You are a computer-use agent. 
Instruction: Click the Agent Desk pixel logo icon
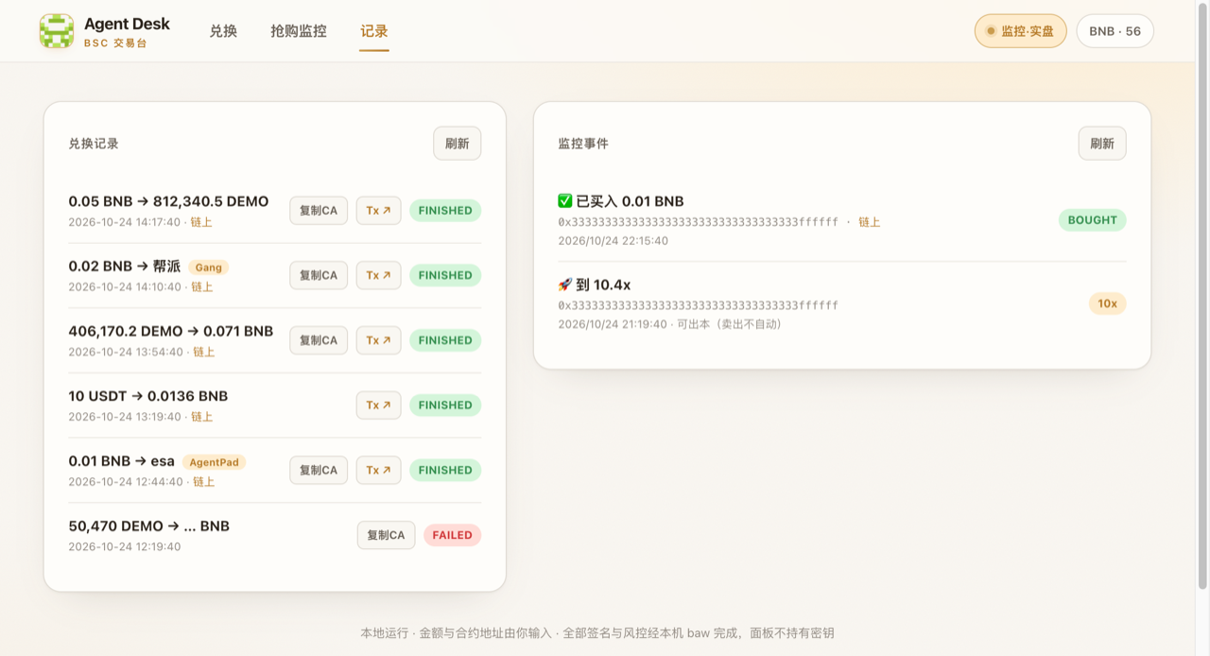pyautogui.click(x=57, y=31)
